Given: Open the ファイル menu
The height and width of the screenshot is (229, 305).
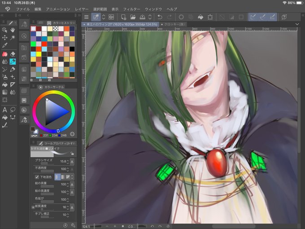Looking at the screenshot, I should pos(23,9).
